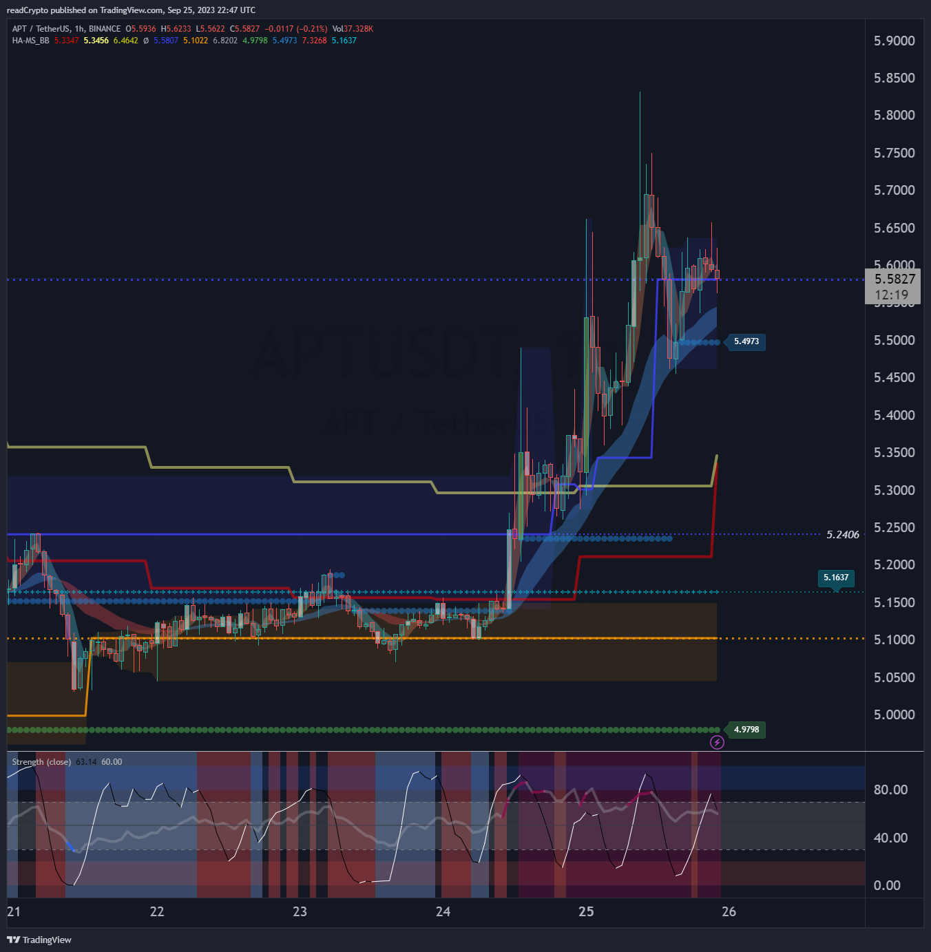
Task: Click the green legend value 4.9798
Action: [x=255, y=41]
